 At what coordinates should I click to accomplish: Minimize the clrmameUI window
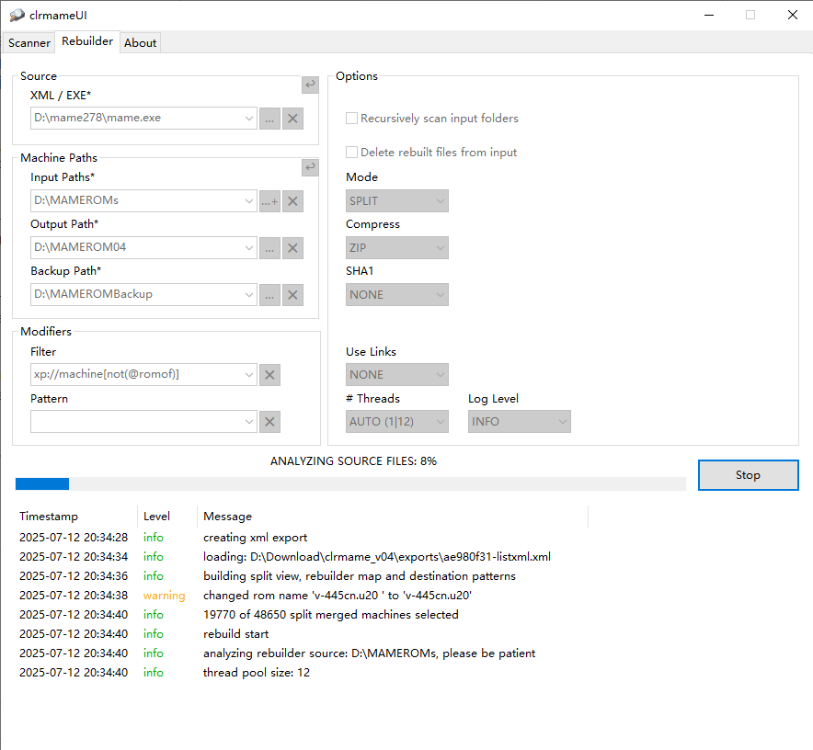(x=709, y=15)
